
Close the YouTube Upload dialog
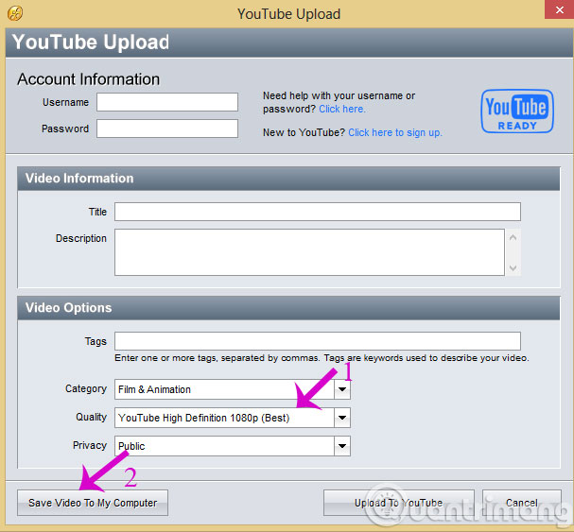[559, 9]
